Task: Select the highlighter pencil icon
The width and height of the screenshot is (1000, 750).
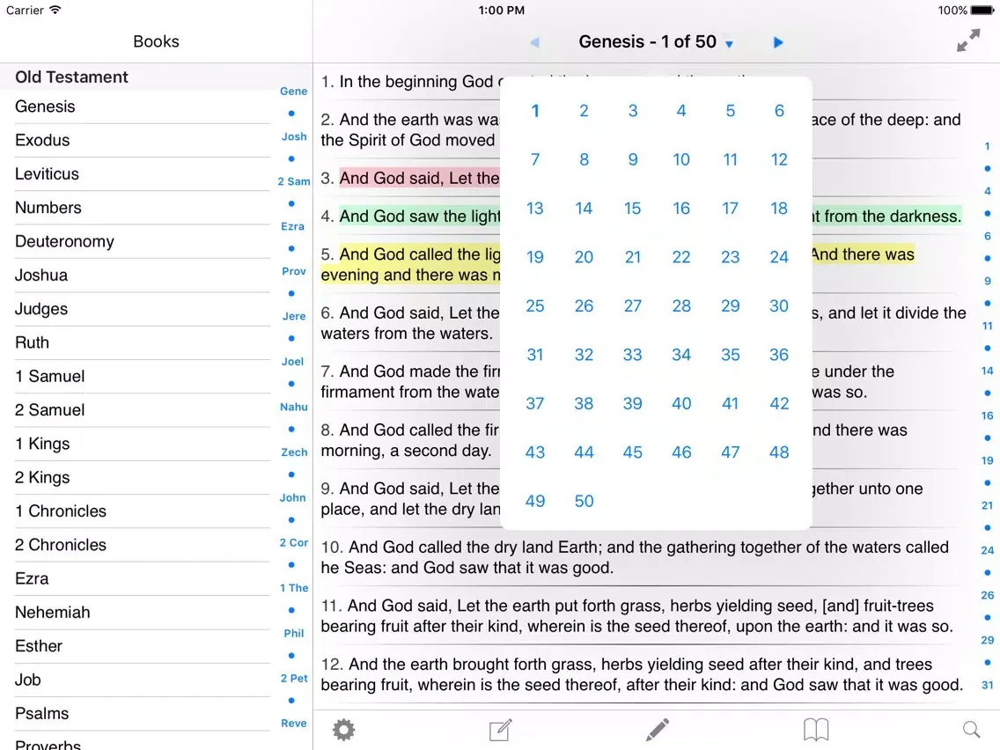Action: (657, 730)
